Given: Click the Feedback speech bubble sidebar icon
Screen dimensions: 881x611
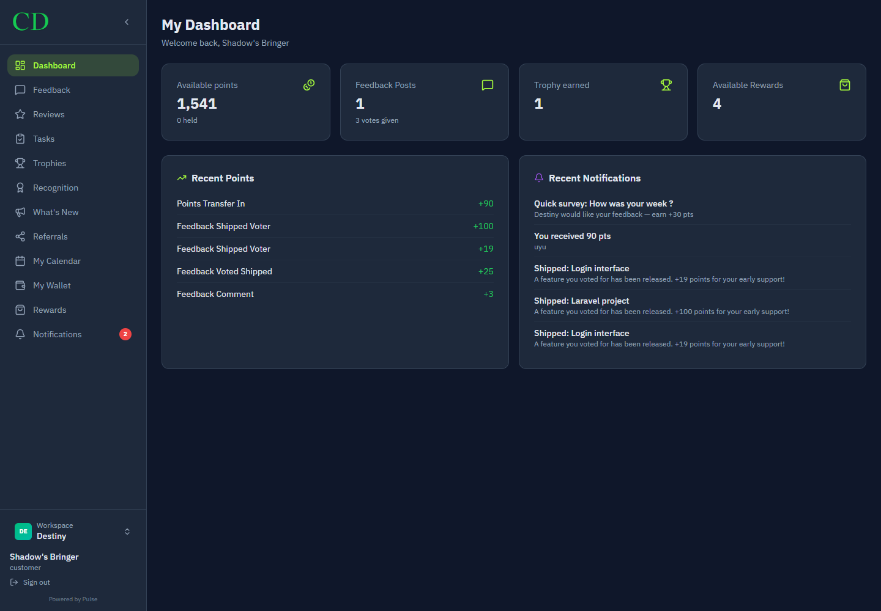Looking at the screenshot, I should pos(20,90).
